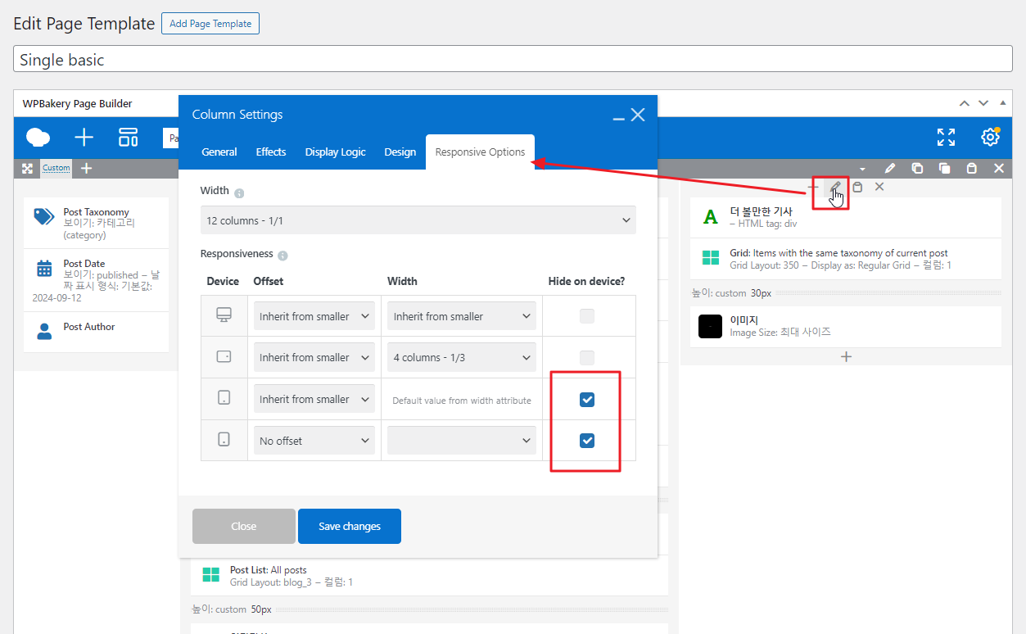
Task: Select the Post Taxonomy element title
Action: click(x=97, y=212)
